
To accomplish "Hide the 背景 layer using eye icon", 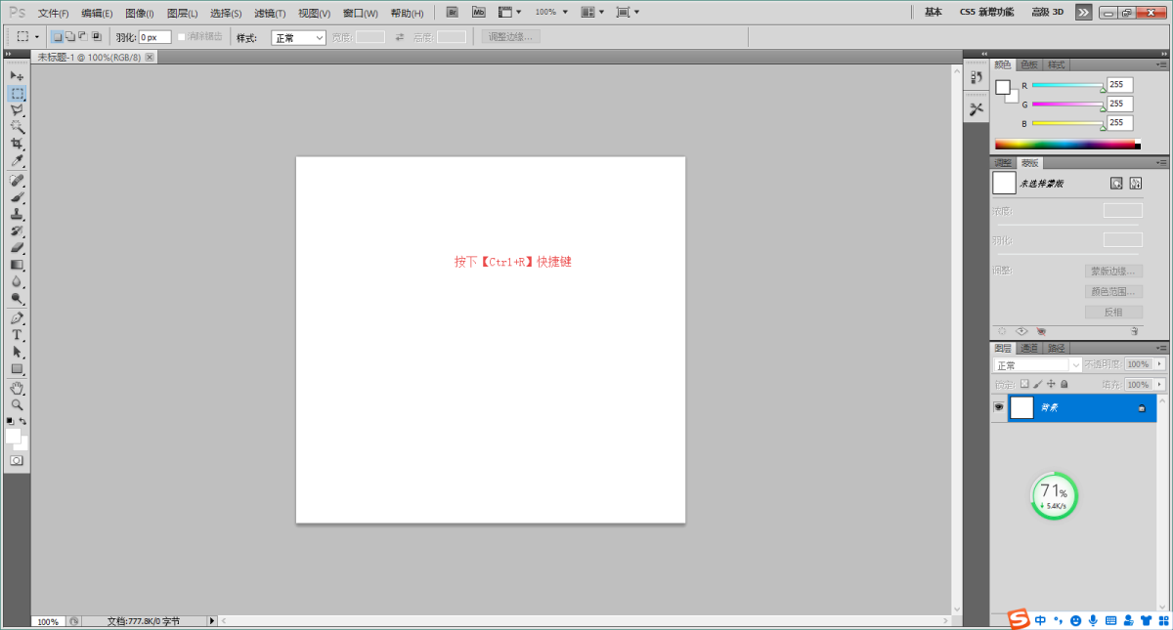I will pos(999,407).
